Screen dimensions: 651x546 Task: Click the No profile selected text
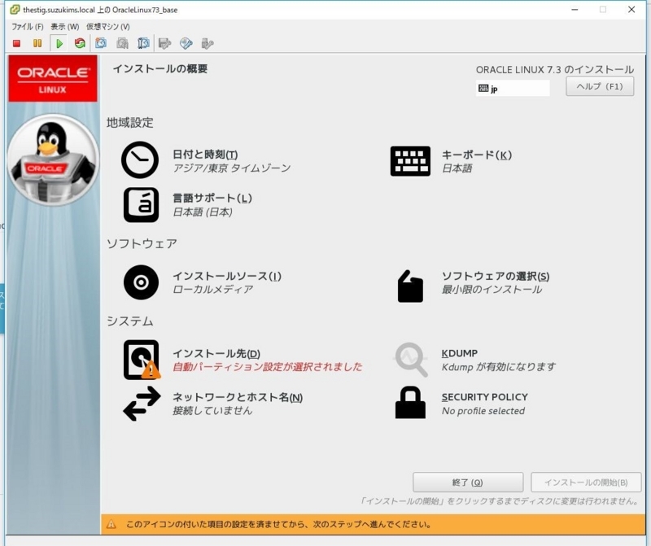(x=483, y=411)
